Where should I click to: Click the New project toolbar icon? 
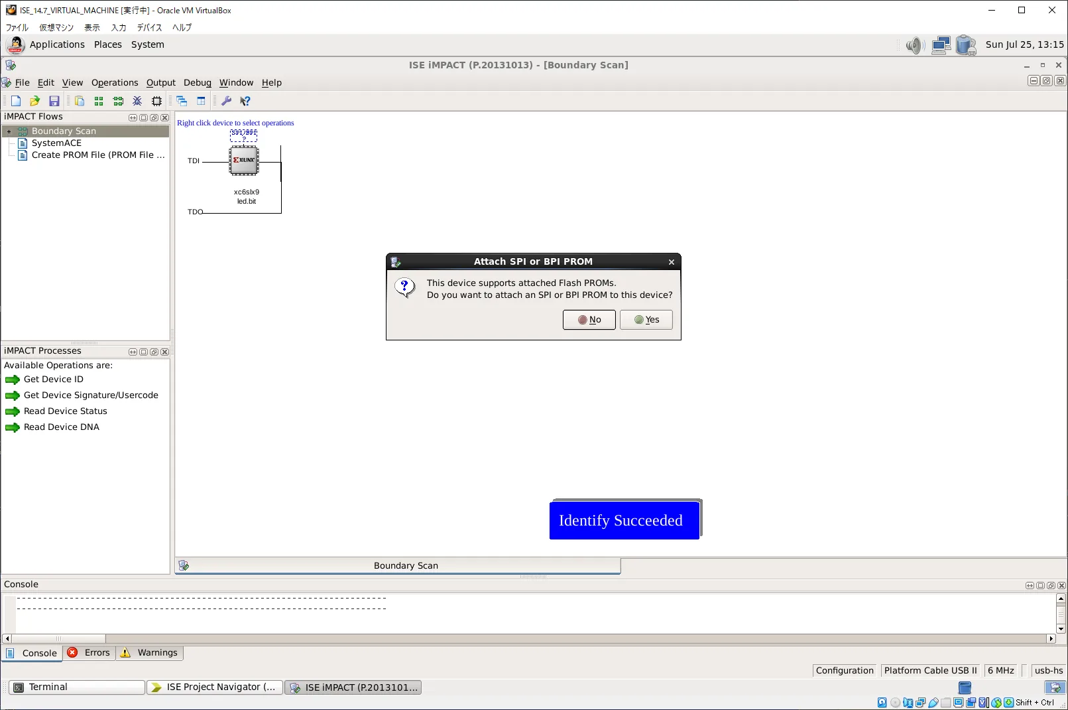16,101
